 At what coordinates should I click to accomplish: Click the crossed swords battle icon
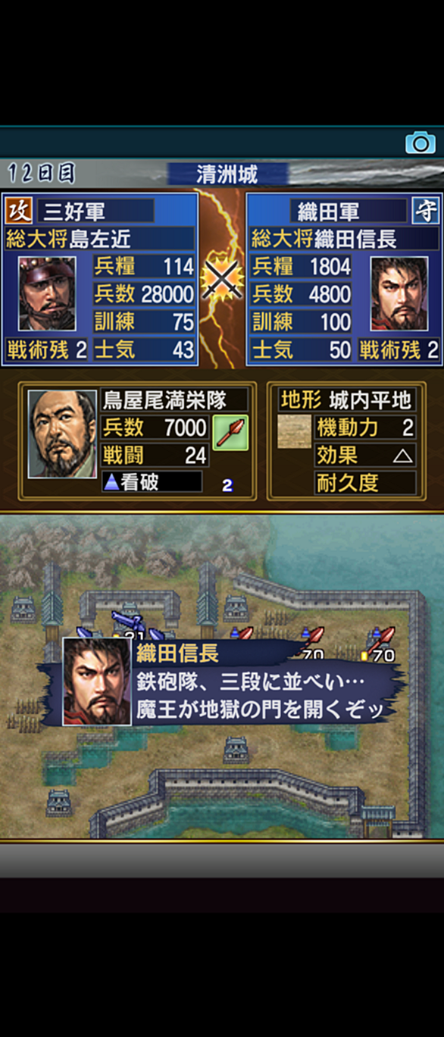[222, 279]
